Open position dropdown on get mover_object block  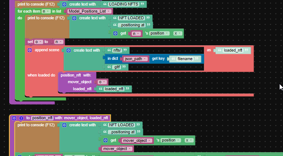[171, 140]
